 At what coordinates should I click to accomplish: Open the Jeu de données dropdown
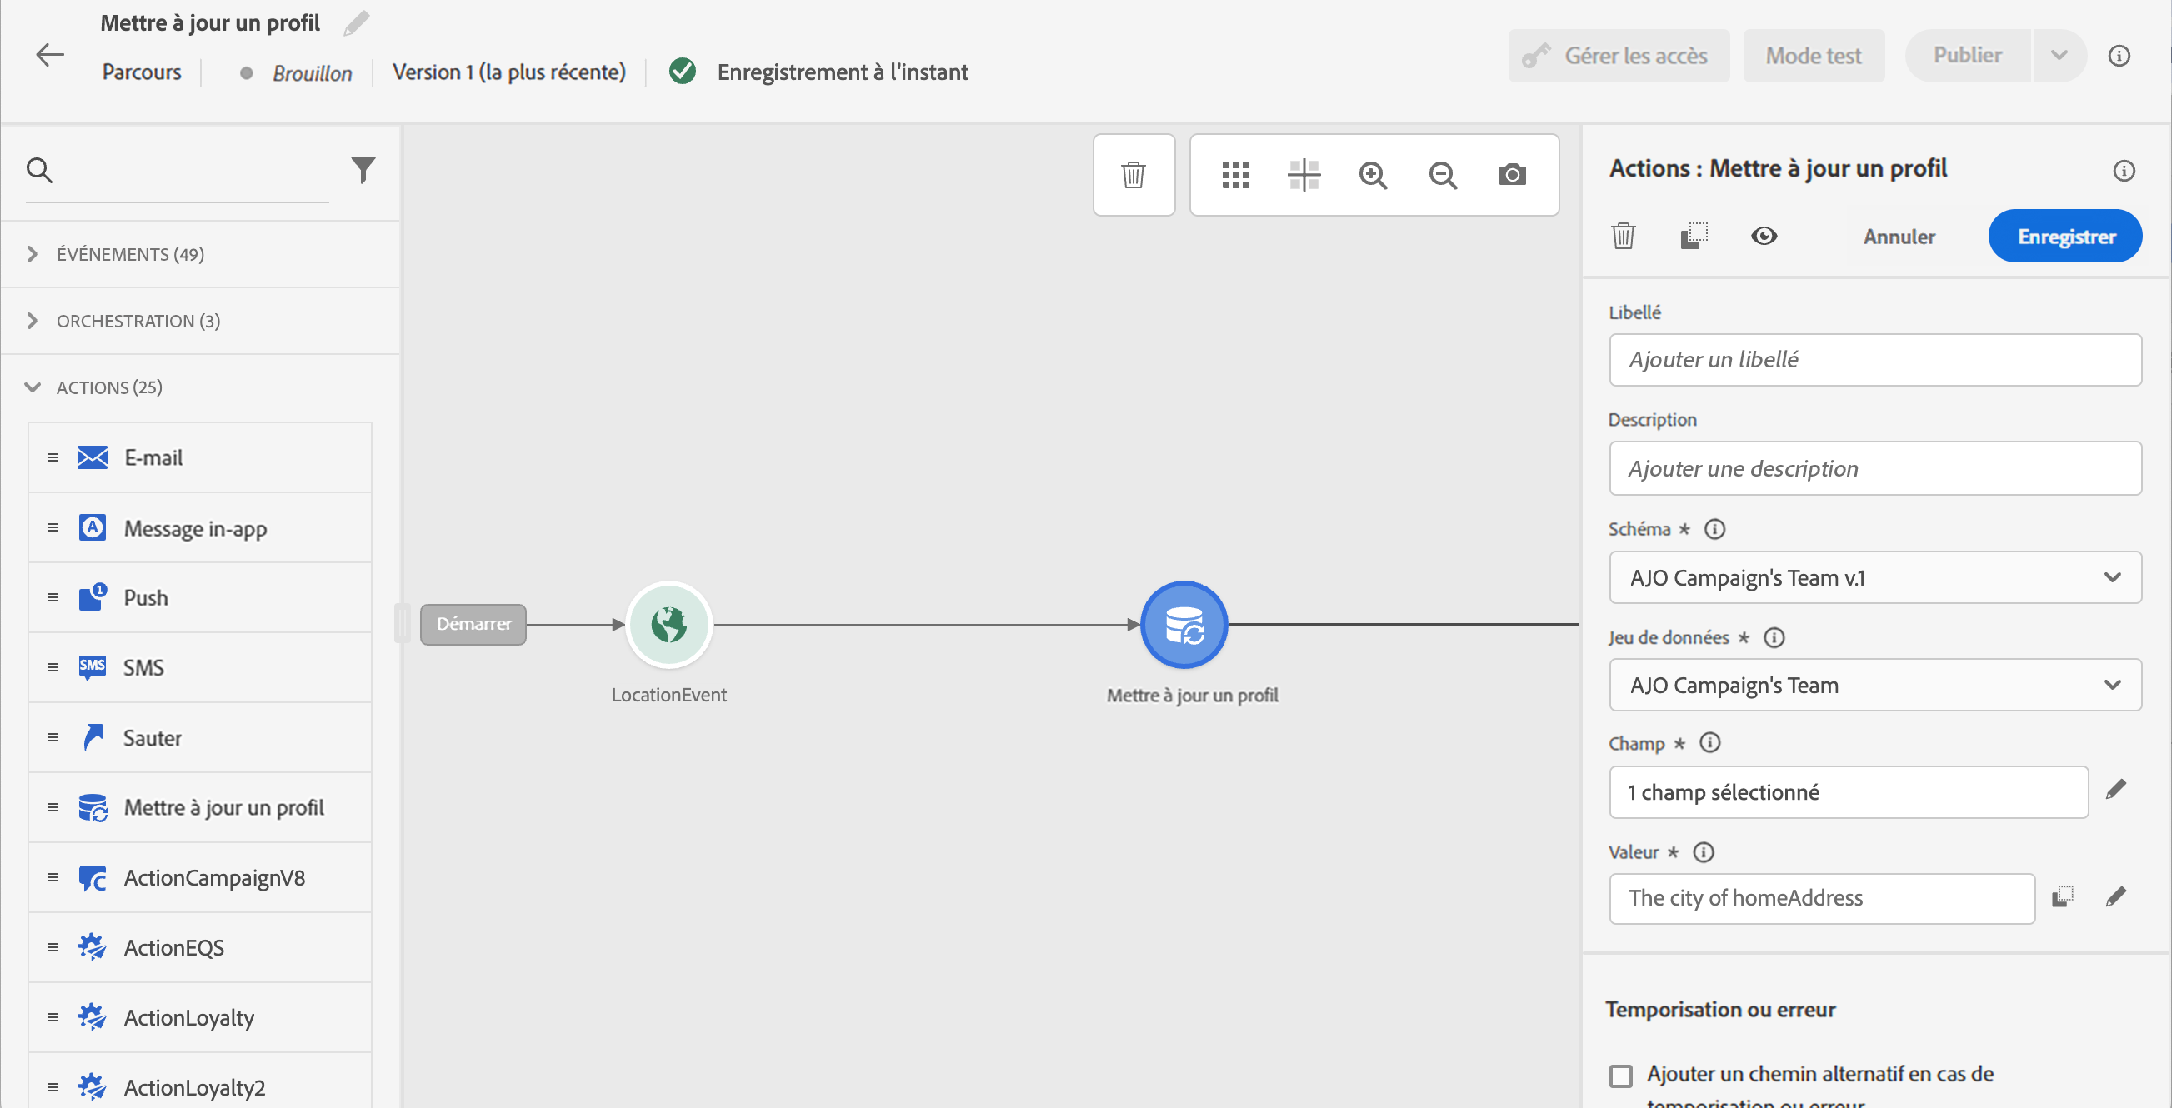(1874, 685)
